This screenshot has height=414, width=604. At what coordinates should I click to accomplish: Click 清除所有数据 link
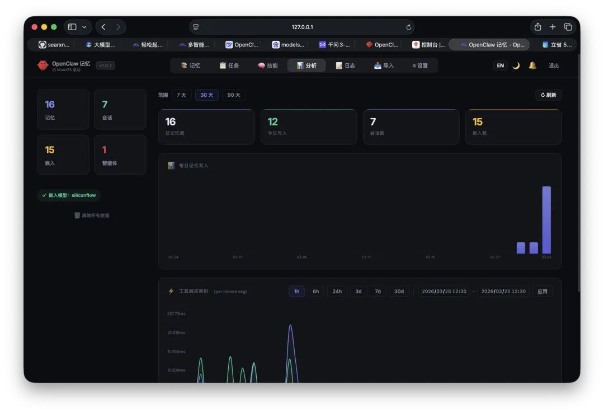92,215
